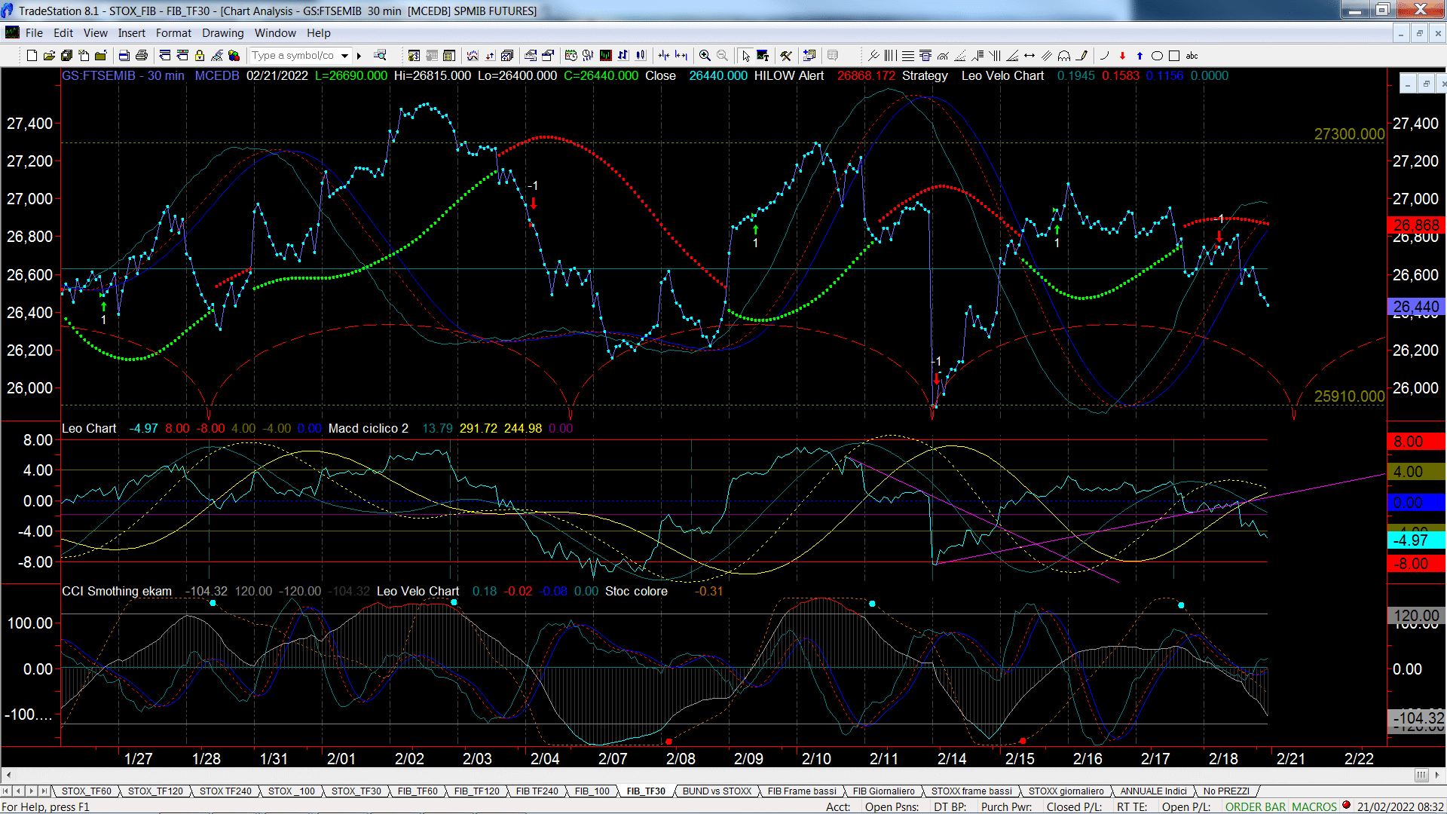Switch to the FIB_TF60 tab

tap(418, 791)
